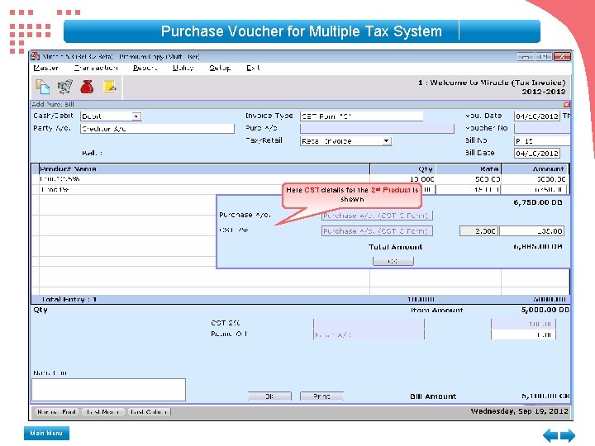Click the Amount column header

(x=535, y=168)
